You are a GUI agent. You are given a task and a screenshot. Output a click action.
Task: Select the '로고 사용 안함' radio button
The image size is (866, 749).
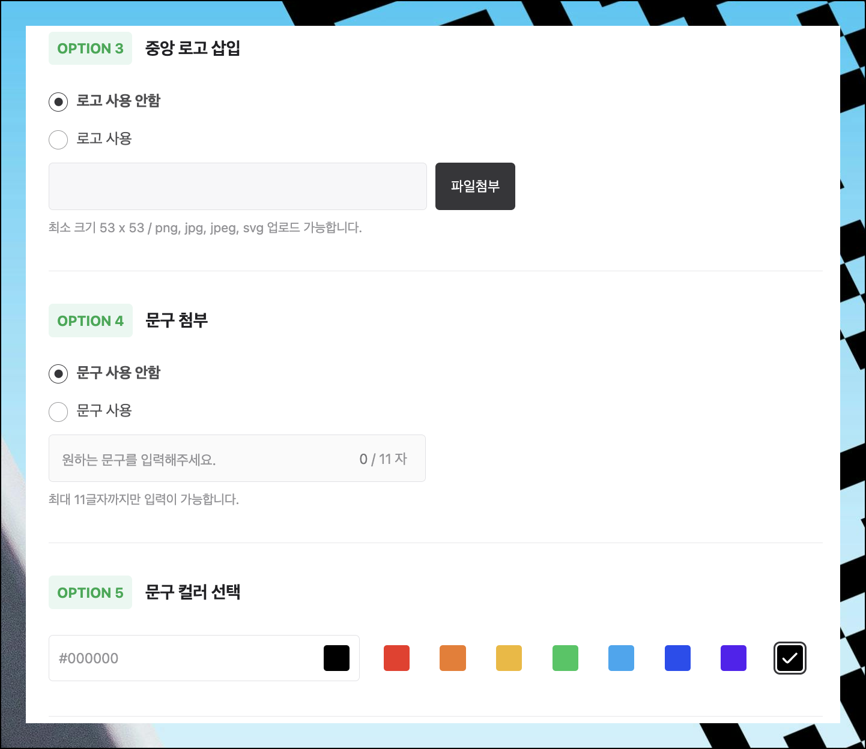(x=58, y=101)
